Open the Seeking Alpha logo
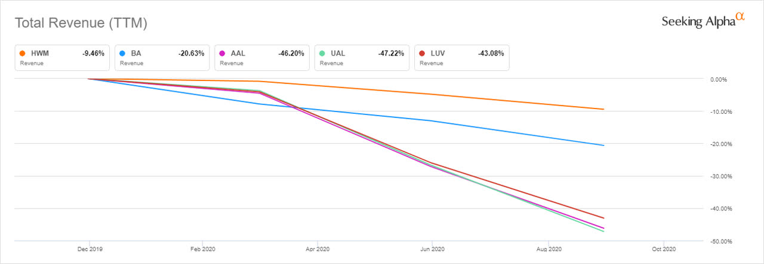The height and width of the screenshot is (264, 764). pyautogui.click(x=703, y=20)
